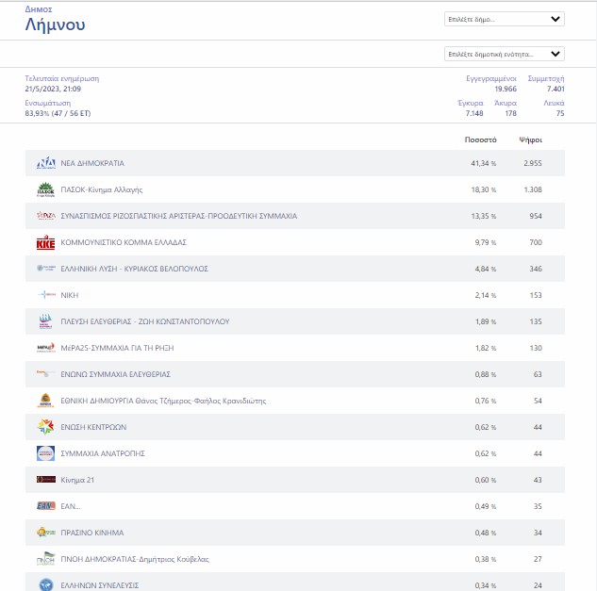
Task: Select the ΕΘΝΙΚΗ ΔΗΜΙΟΥΡΓΙΑ party row name
Action: [163, 401]
